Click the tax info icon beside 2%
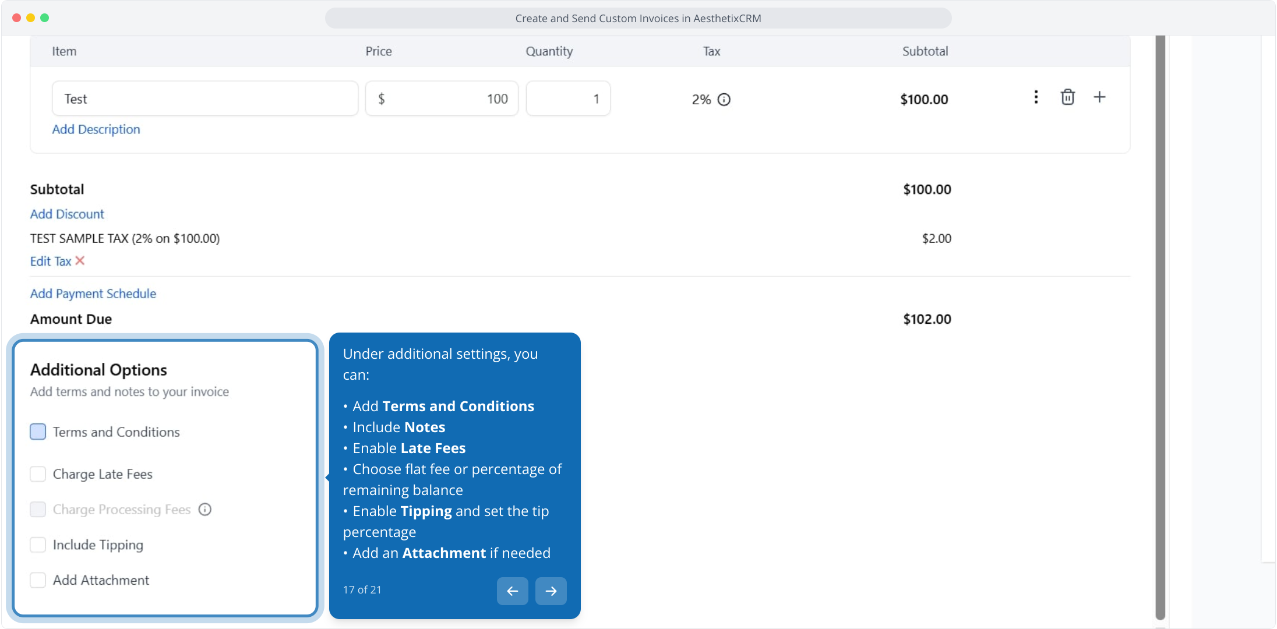The width and height of the screenshot is (1277, 629). (x=724, y=100)
